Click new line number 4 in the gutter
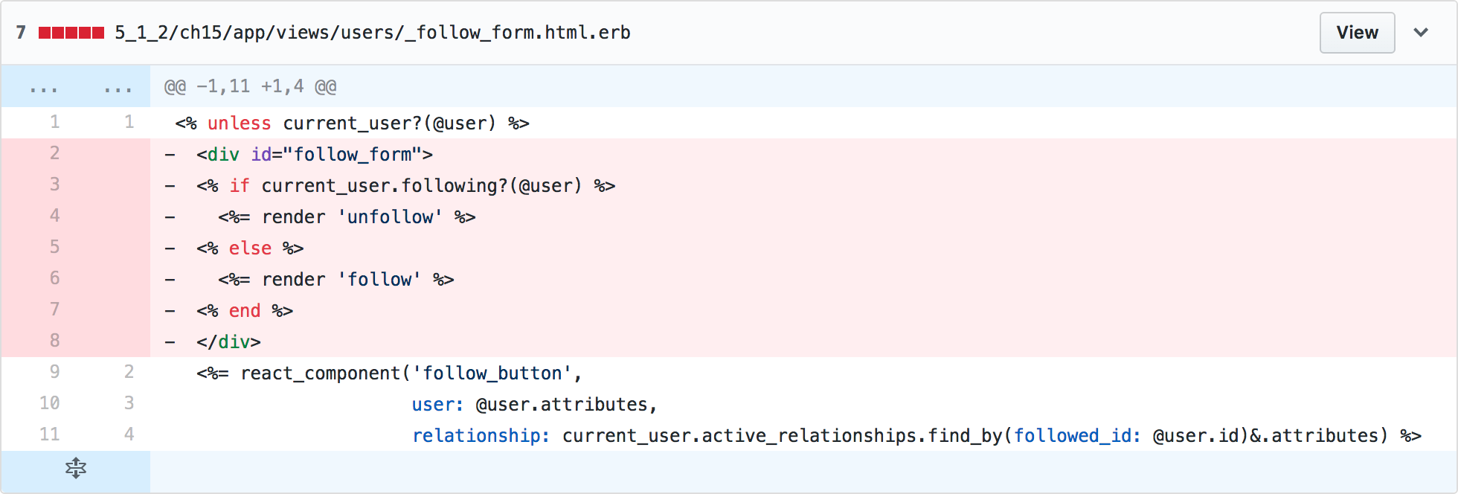1458x494 pixels. coord(129,434)
